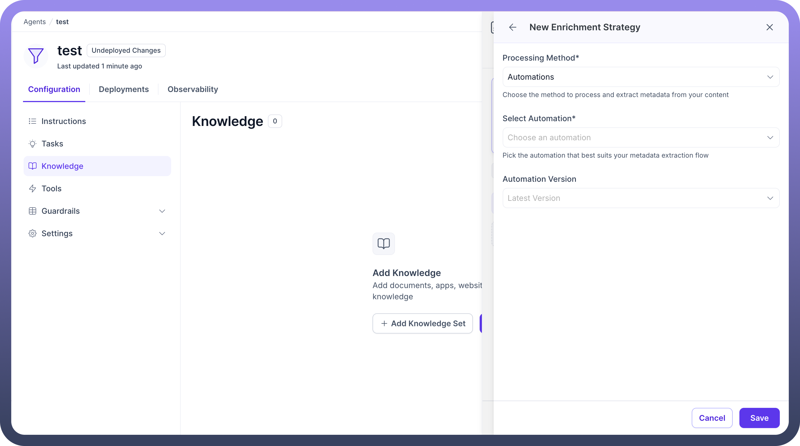Close the New Enrichment Strategy panel
Viewport: 800px width, 446px height.
tap(769, 27)
